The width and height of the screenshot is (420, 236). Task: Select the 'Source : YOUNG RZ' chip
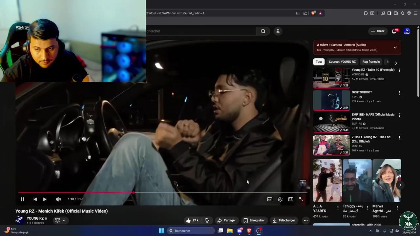click(342, 62)
